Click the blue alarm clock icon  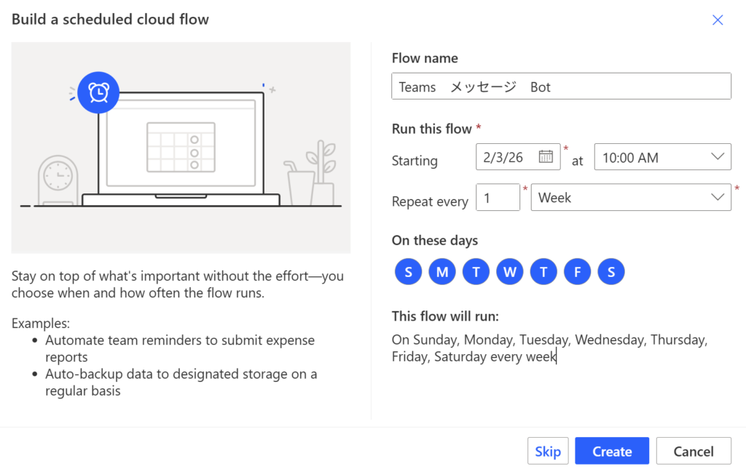(98, 92)
